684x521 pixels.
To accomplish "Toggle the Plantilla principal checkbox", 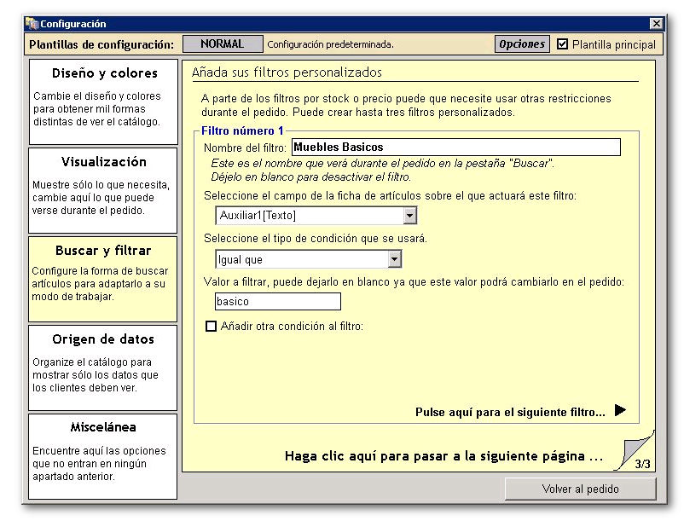I will 562,44.
